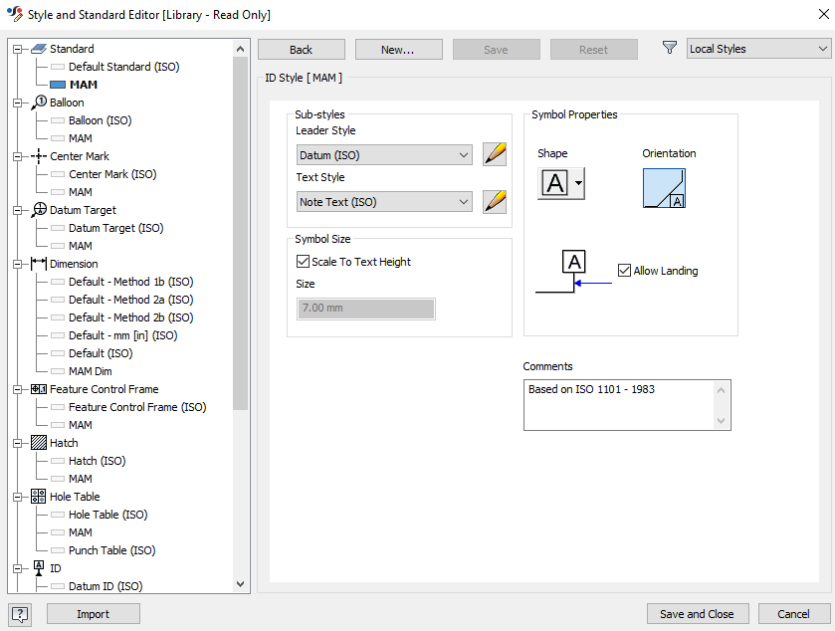The height and width of the screenshot is (631, 835).
Task: Select Default - Method 2a (ISO) dimension style
Action: click(131, 300)
